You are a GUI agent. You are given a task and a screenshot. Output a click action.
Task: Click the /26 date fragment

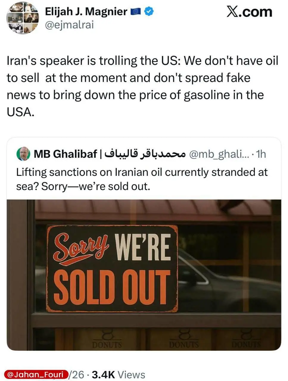pos(77,374)
